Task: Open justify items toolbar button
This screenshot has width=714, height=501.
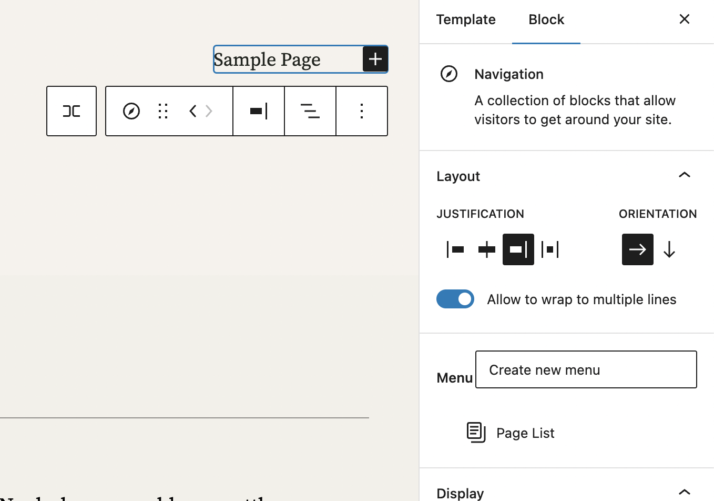Action: coord(259,111)
